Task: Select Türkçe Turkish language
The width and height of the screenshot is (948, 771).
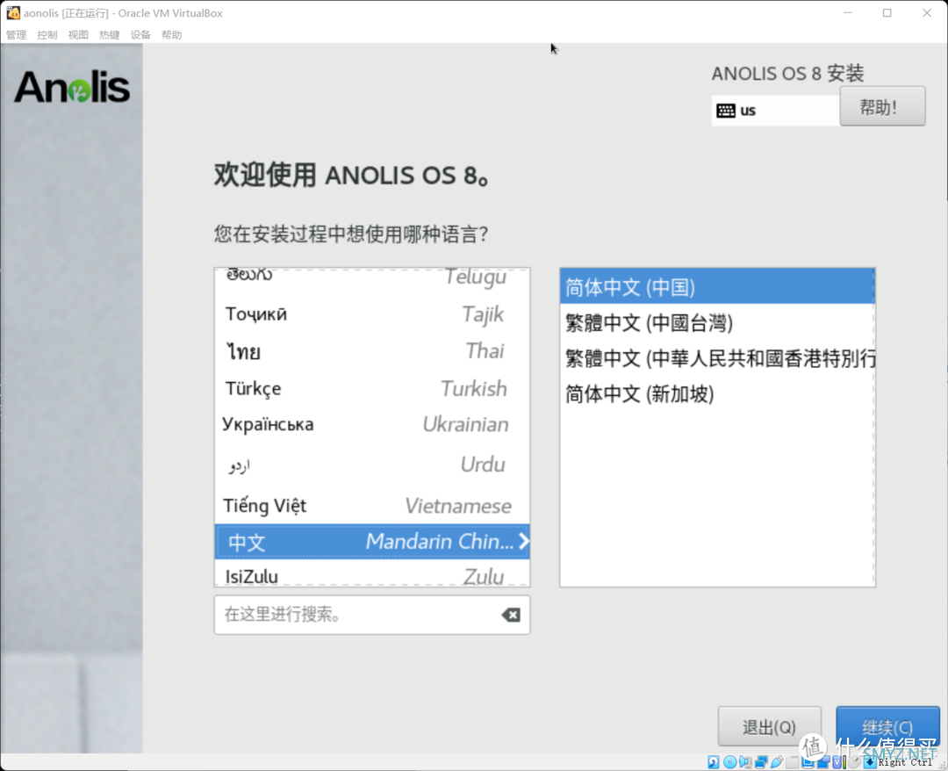Action: pyautogui.click(x=372, y=388)
